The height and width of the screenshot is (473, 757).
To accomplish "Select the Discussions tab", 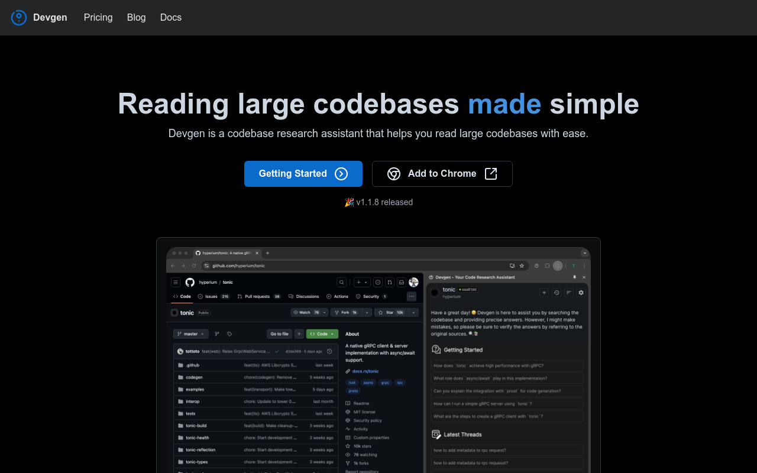I will point(304,297).
